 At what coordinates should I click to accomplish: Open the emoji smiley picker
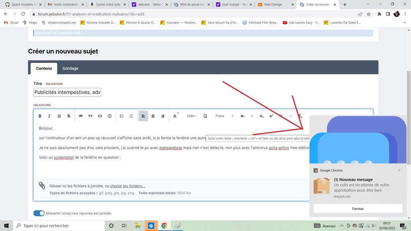coord(109,116)
